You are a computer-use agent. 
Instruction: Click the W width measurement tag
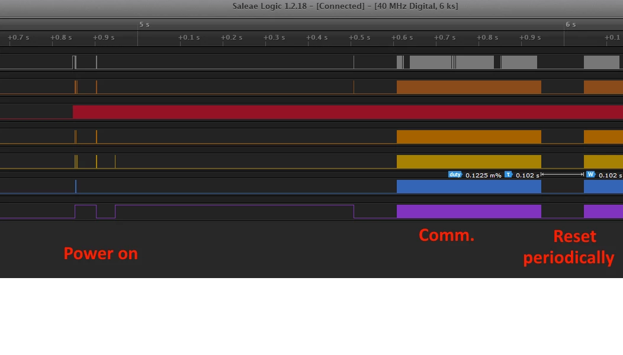click(x=591, y=175)
